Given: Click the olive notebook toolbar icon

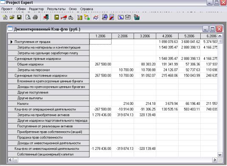Looking at the screenshot, I should pyautogui.click(x=56, y=17).
